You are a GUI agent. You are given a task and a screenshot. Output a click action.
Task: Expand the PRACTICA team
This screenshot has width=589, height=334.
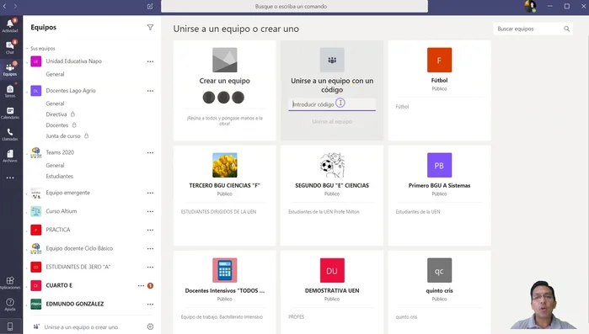pyautogui.click(x=27, y=230)
